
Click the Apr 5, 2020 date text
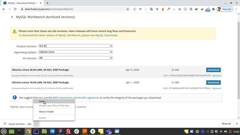[132, 70]
